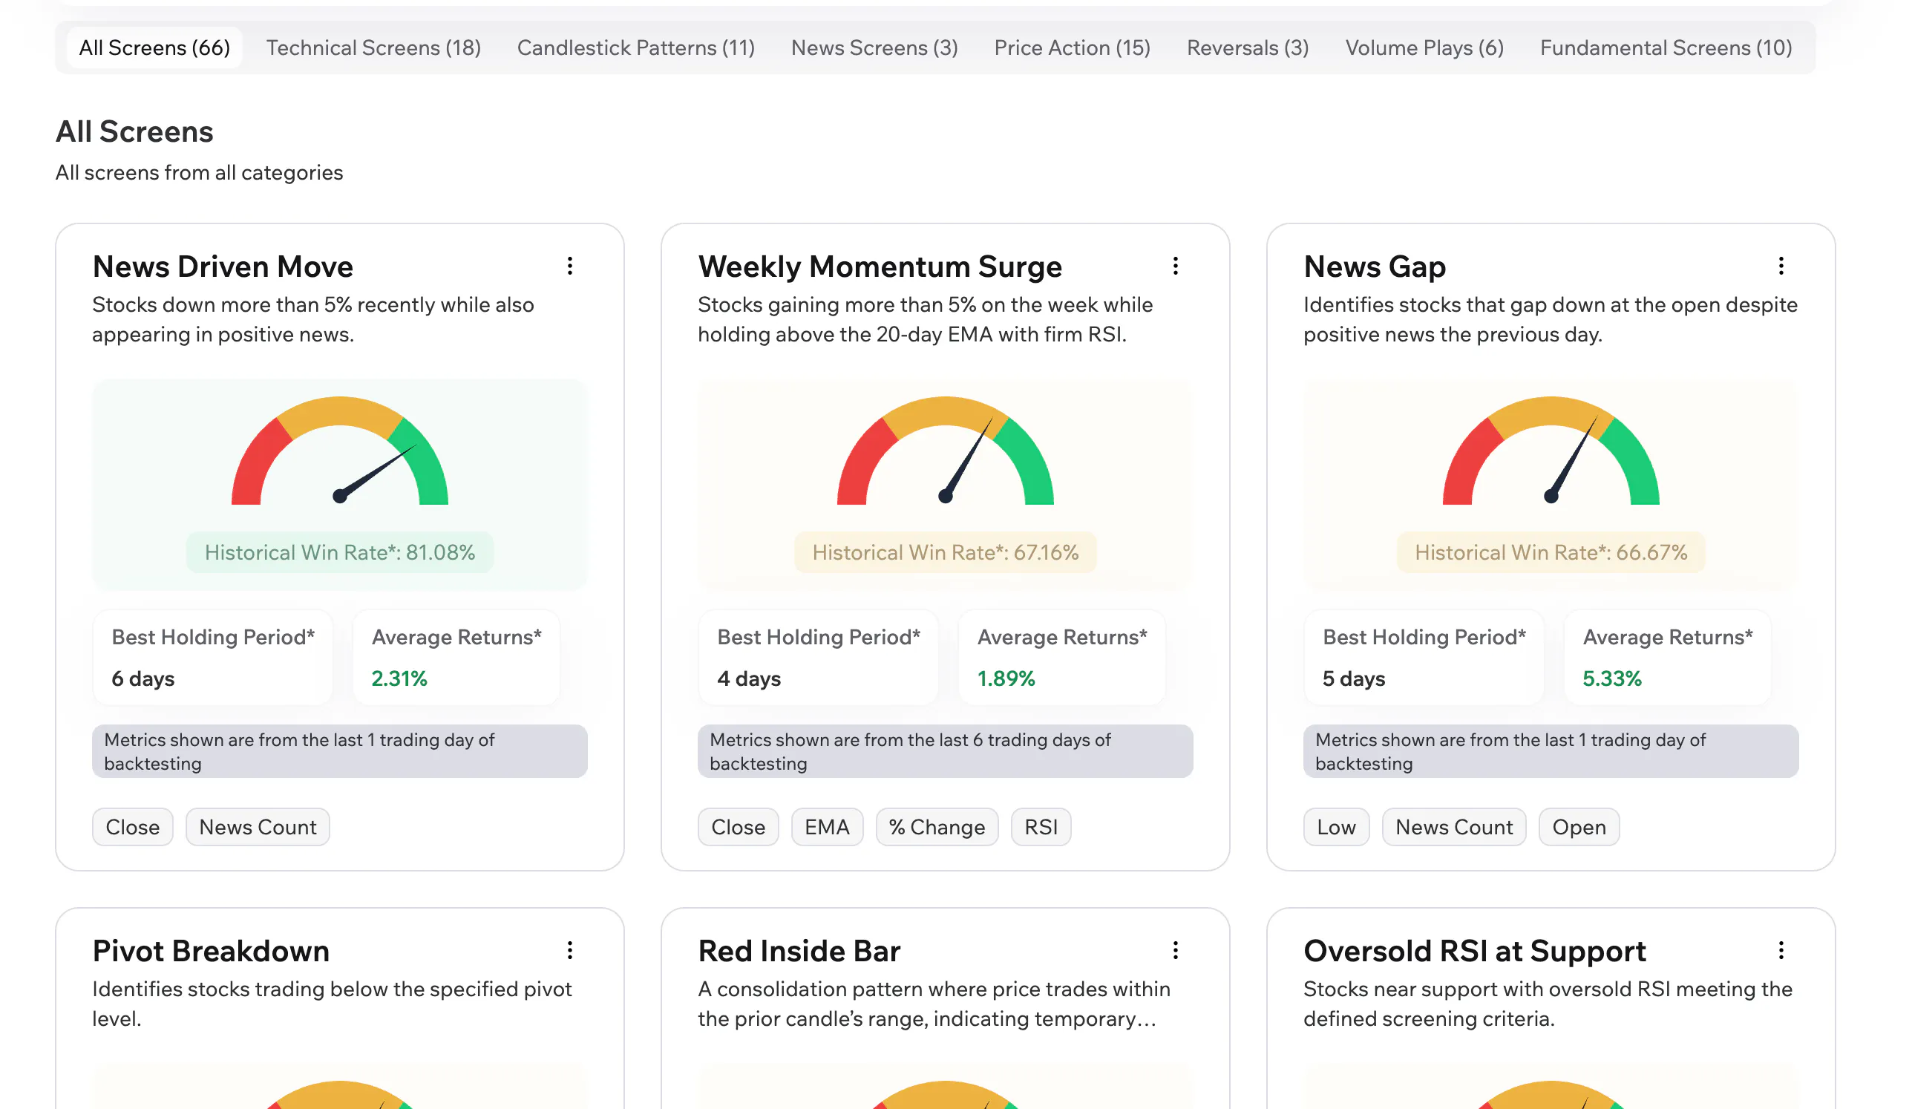Screen dimensions: 1912x1109
Task: Open the Fundamental Screens (10) tab
Action: [x=1666, y=48]
